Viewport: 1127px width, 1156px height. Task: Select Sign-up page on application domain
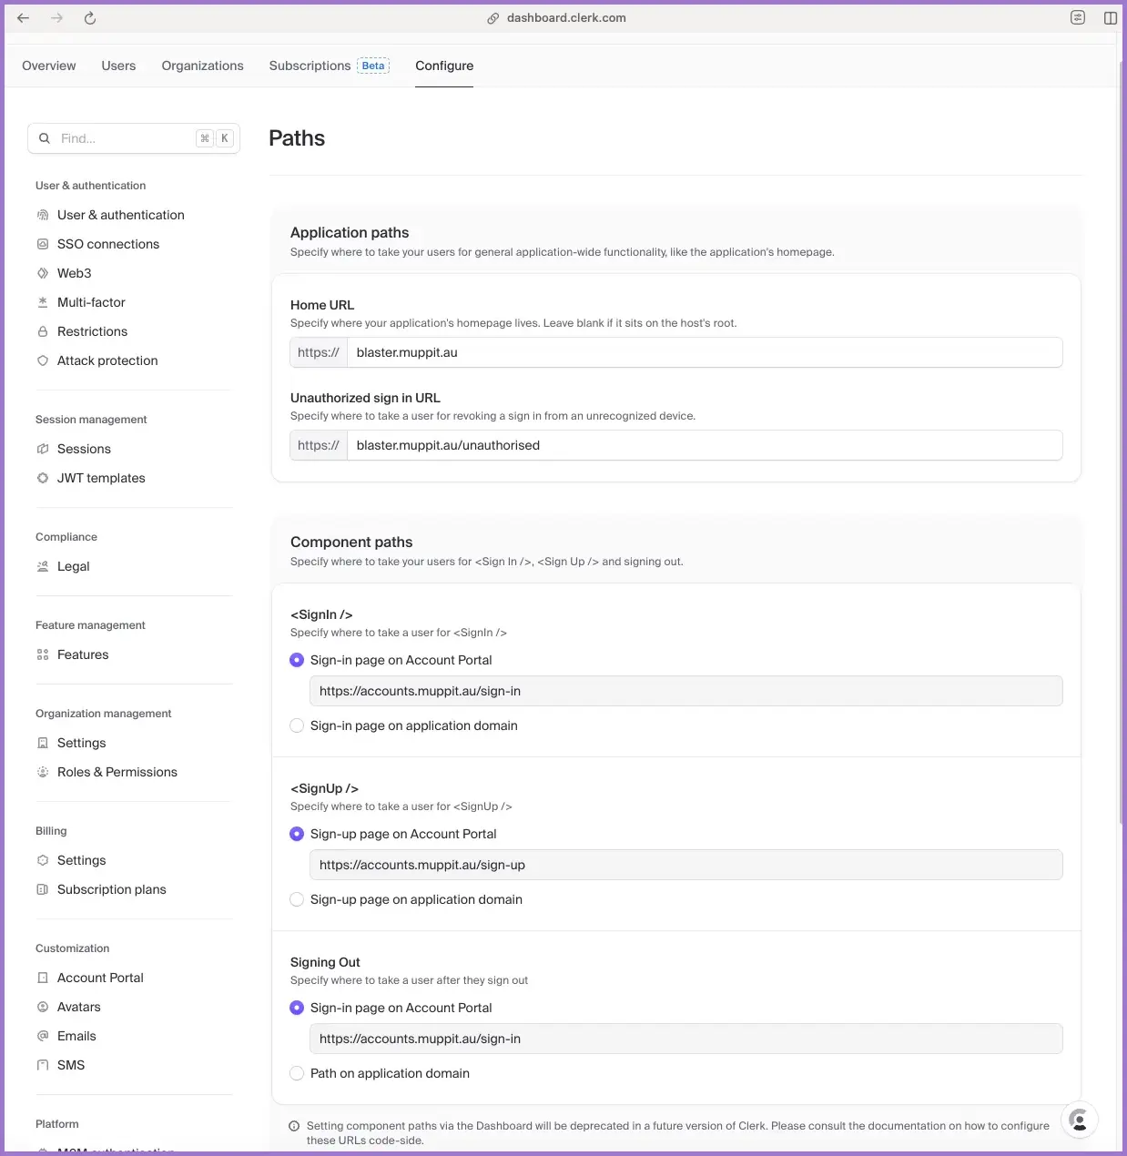point(297,899)
